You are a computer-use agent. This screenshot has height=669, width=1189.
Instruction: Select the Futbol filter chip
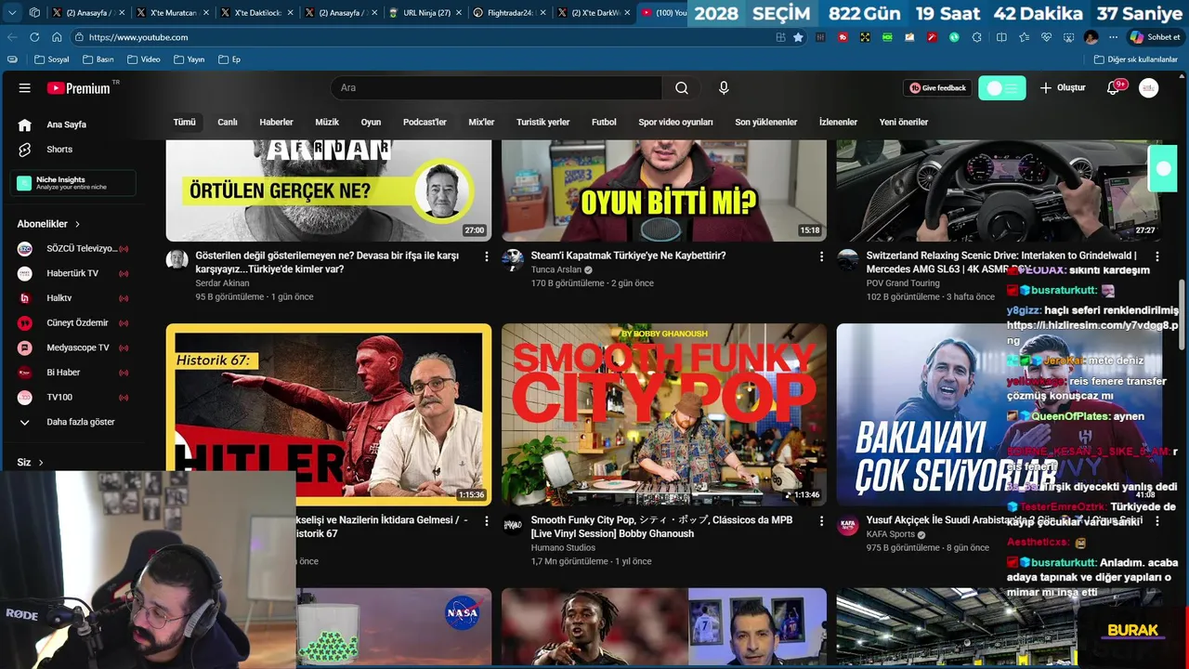point(604,123)
